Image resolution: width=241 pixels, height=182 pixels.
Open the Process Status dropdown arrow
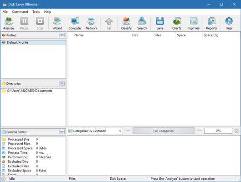(x=62, y=132)
